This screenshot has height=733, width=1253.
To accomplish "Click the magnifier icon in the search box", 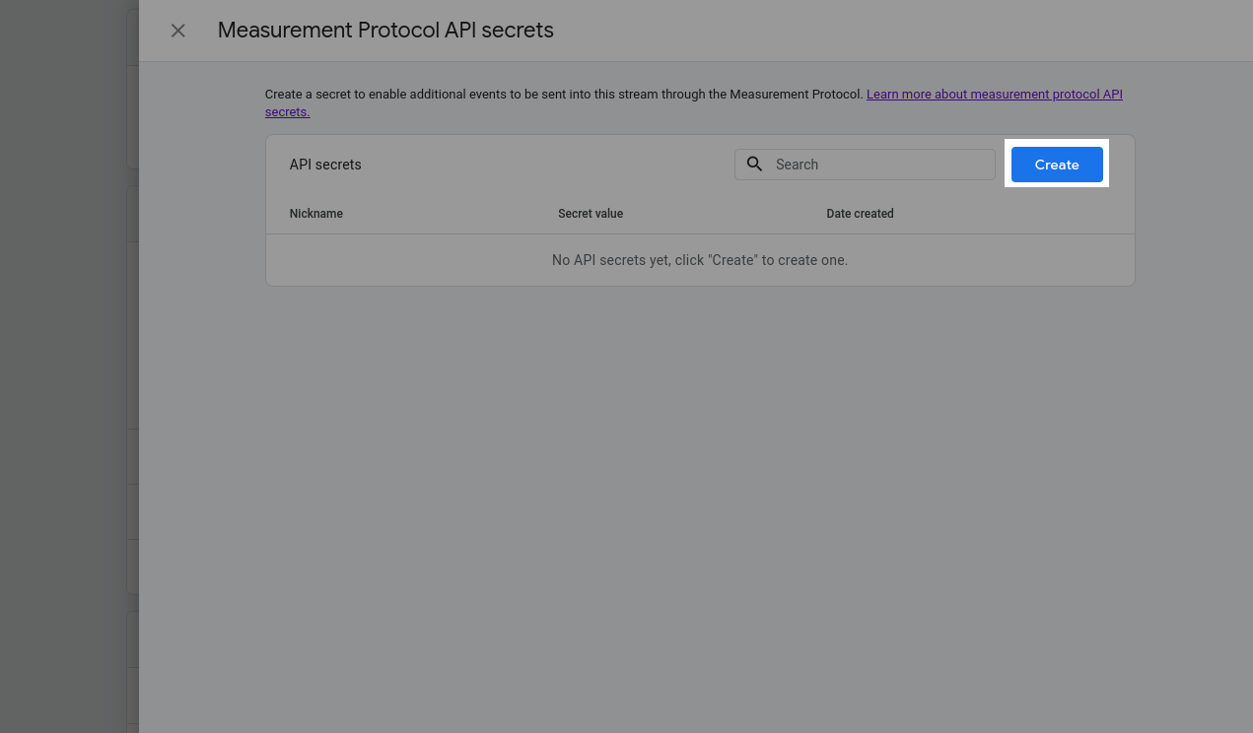I will 755,165.
